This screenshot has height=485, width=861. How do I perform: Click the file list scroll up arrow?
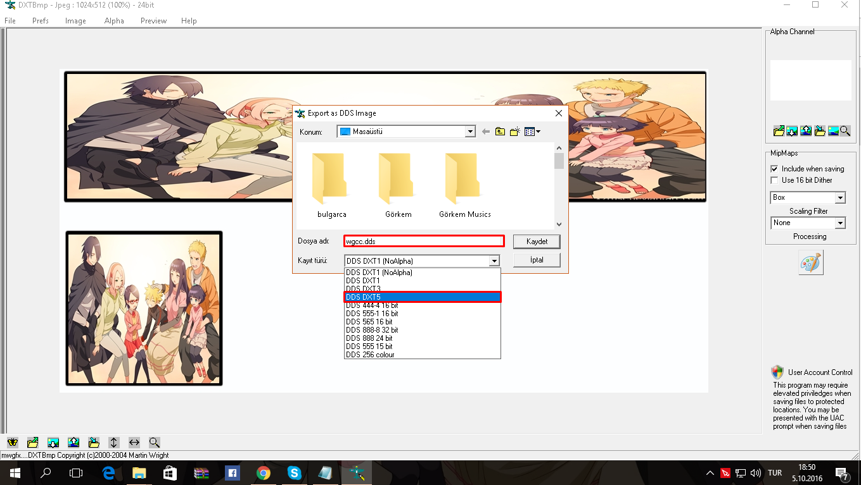click(559, 147)
